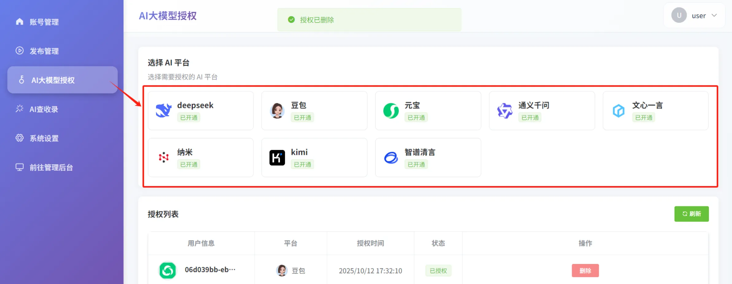
Task: Click the 元宝 green logo
Action: (x=391, y=111)
